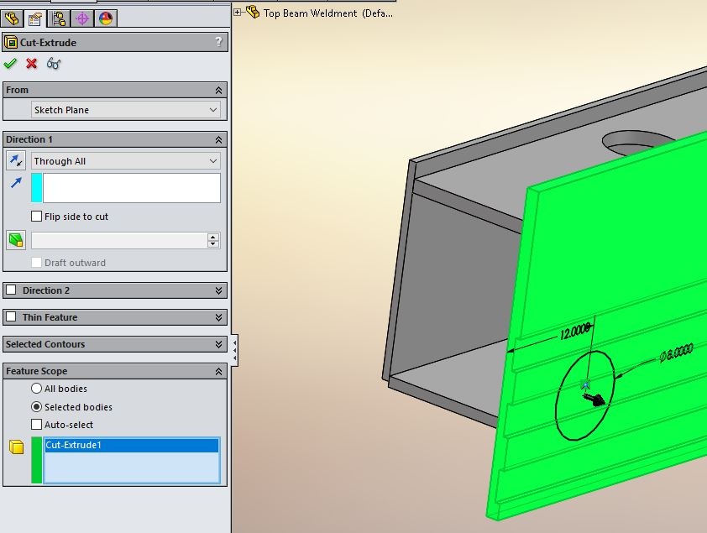The height and width of the screenshot is (533, 707).
Task: Open the Through All end condition dropdown
Action: point(126,161)
